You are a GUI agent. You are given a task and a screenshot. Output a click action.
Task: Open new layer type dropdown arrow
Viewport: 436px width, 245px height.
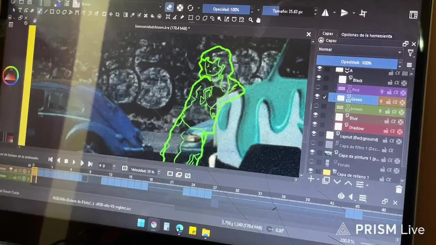coord(318,180)
